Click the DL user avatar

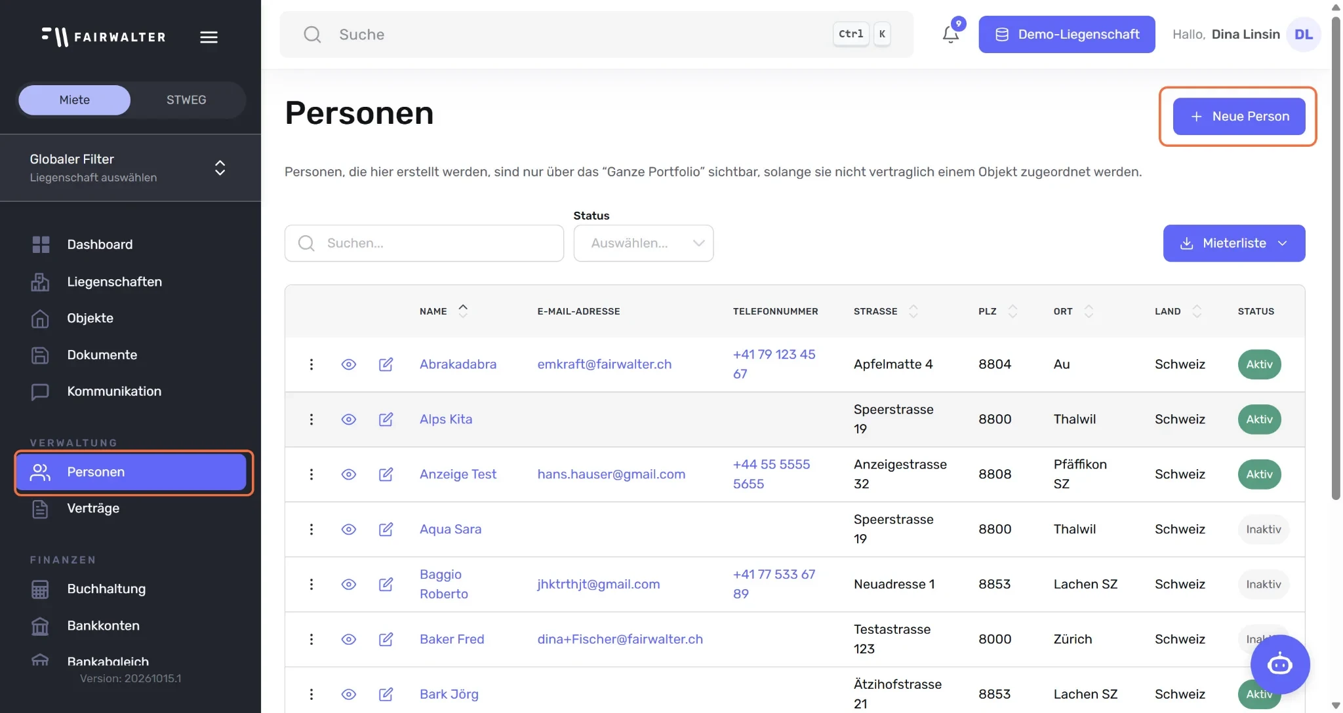(x=1303, y=34)
